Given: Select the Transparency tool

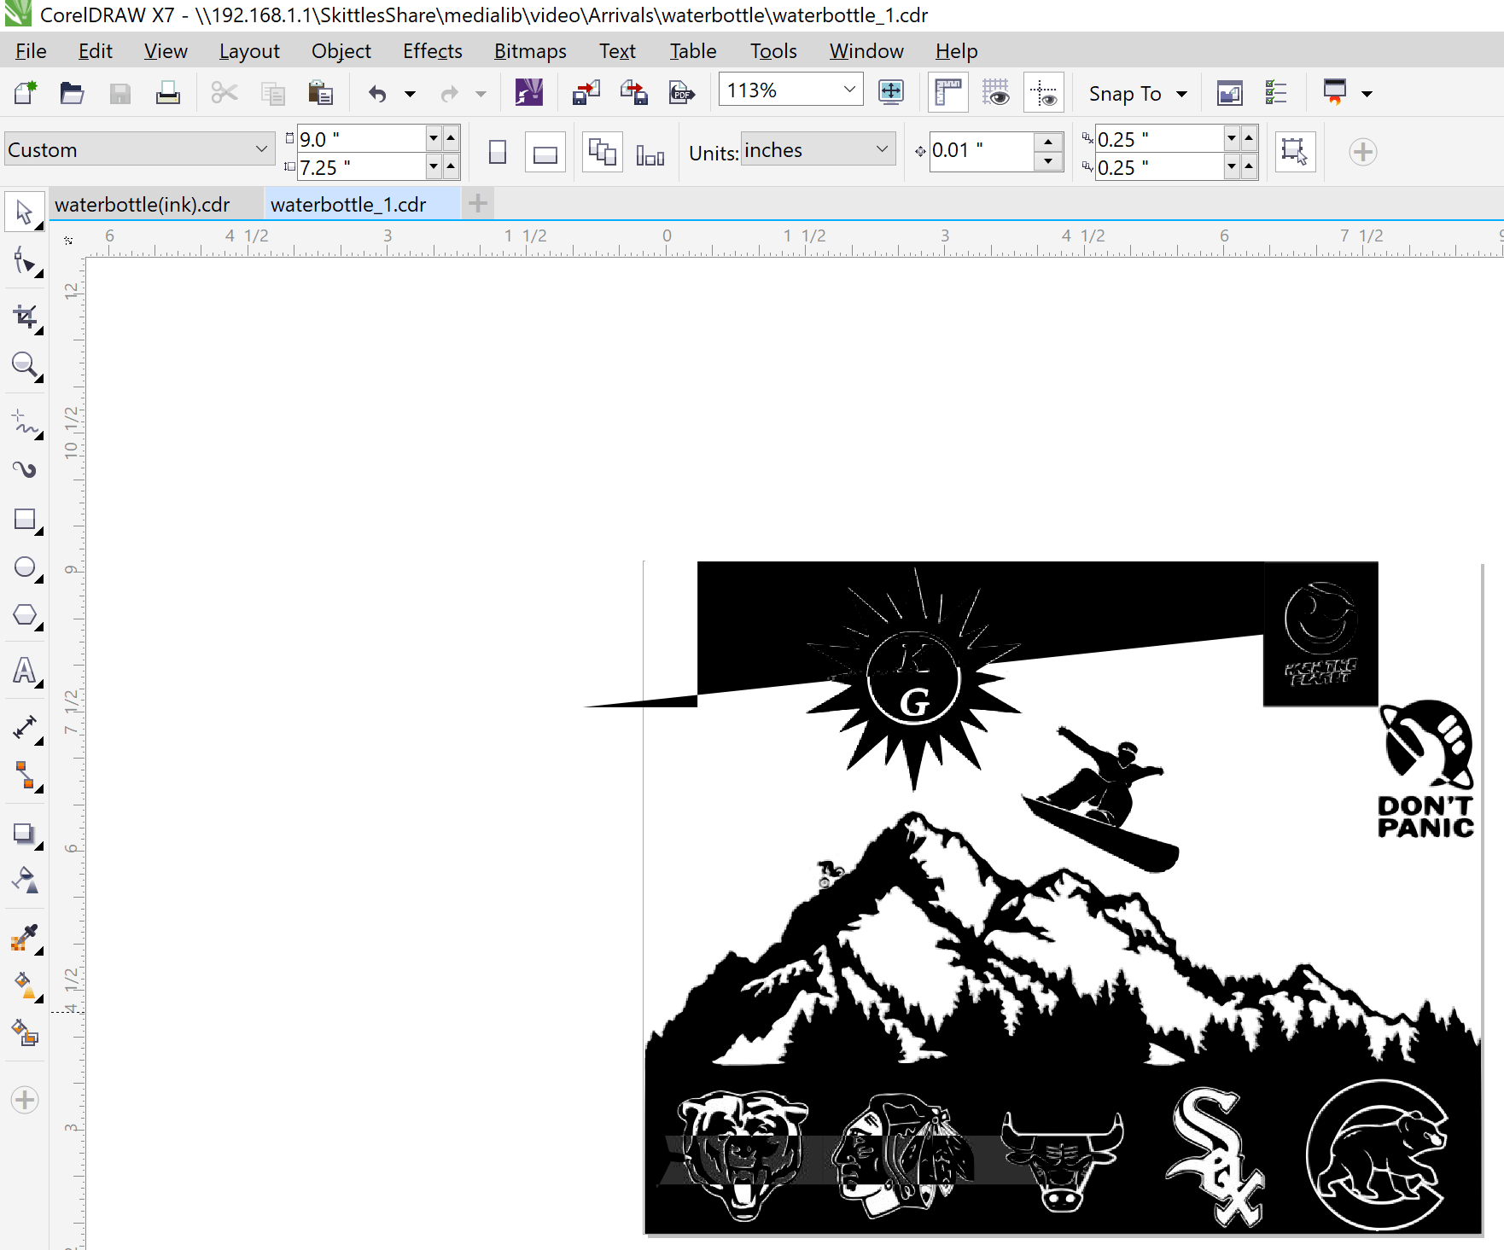Looking at the screenshot, I should [25, 880].
